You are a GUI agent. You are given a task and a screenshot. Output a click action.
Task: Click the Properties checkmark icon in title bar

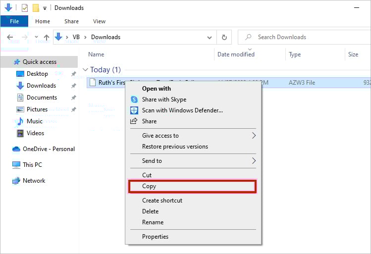coord(25,8)
